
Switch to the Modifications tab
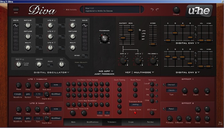tap(92, 122)
